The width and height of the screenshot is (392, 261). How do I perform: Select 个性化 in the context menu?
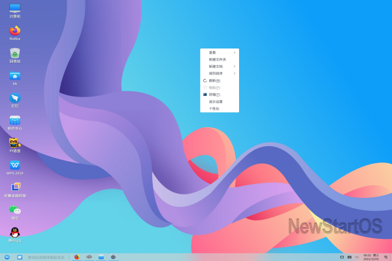(x=214, y=109)
